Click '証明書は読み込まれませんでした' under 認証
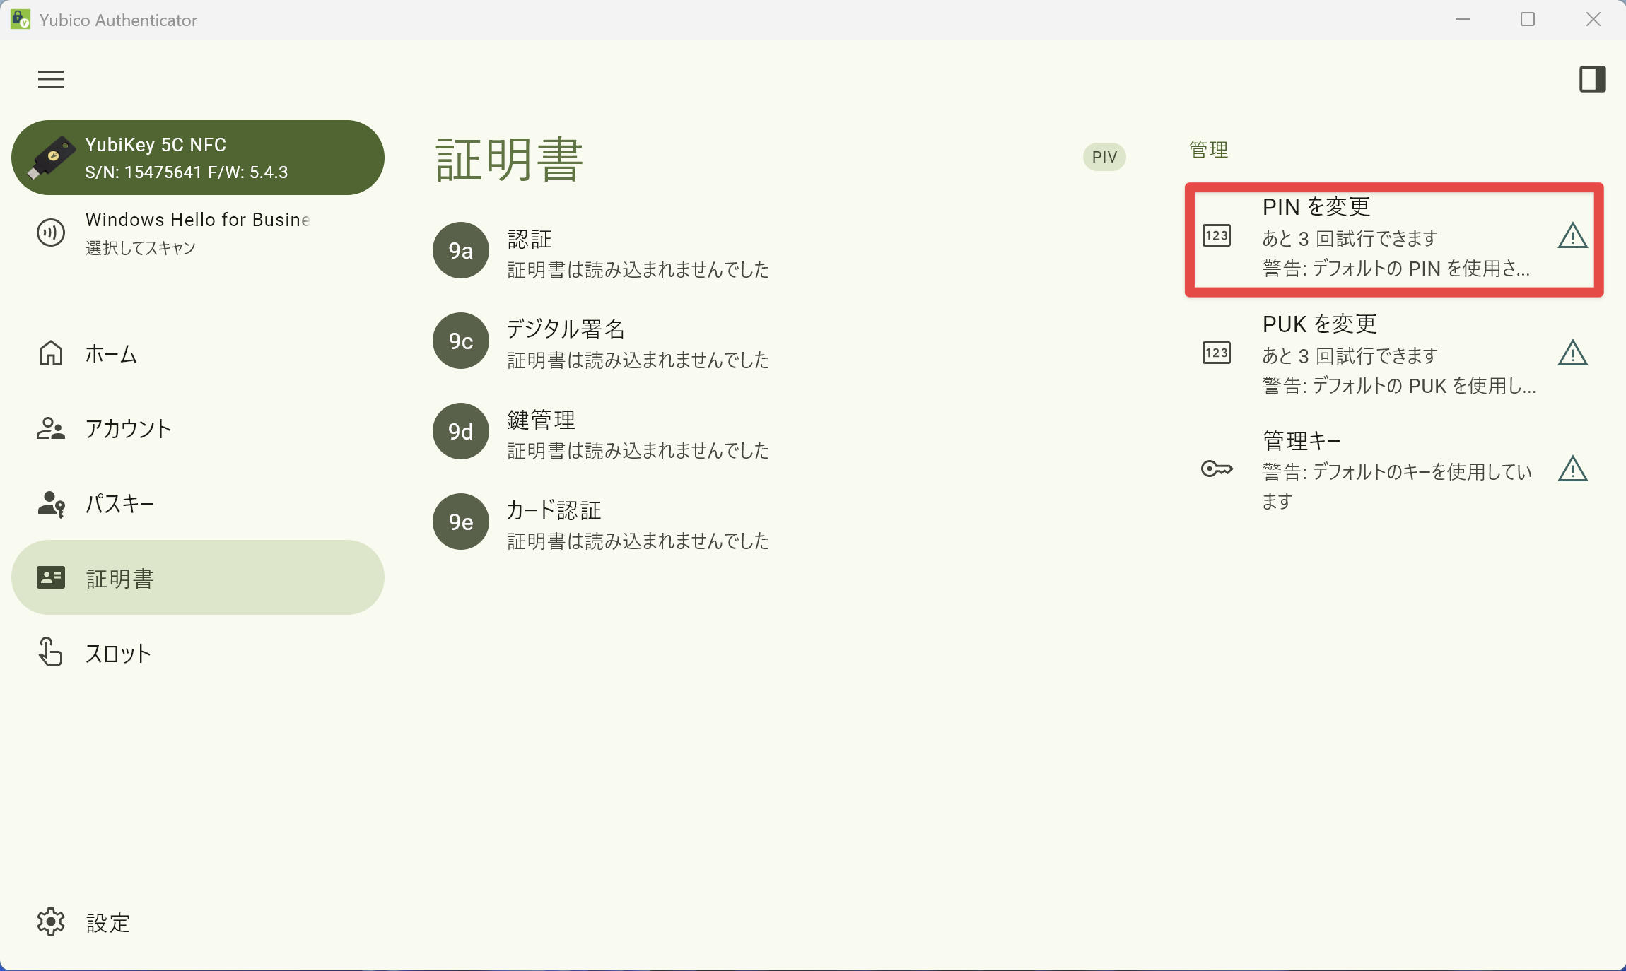 point(638,270)
